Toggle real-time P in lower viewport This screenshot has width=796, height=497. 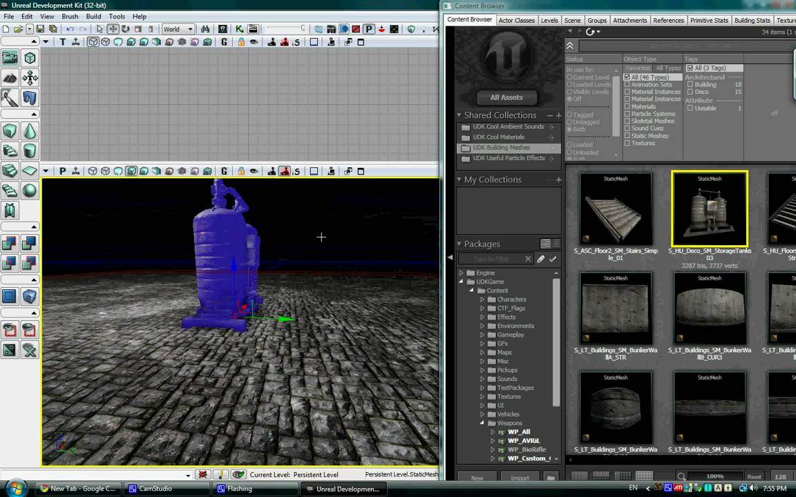point(62,171)
